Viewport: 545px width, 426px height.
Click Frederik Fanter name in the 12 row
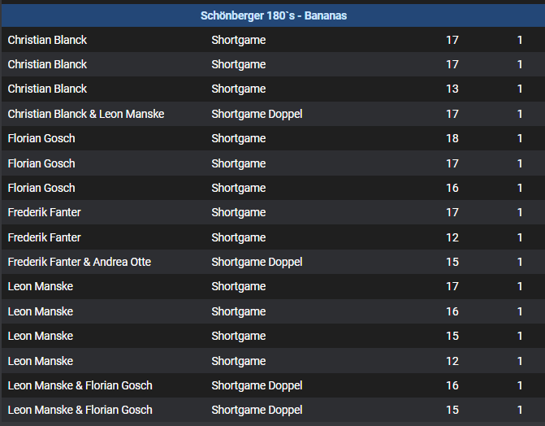(45, 237)
